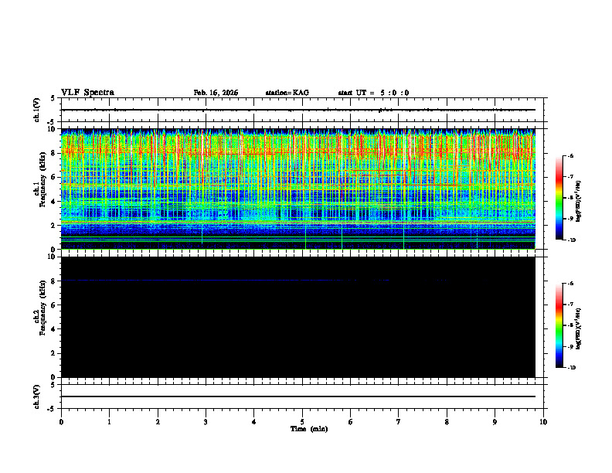Click the "3" tick on the time axis
612x473 pixels.
click(206, 422)
